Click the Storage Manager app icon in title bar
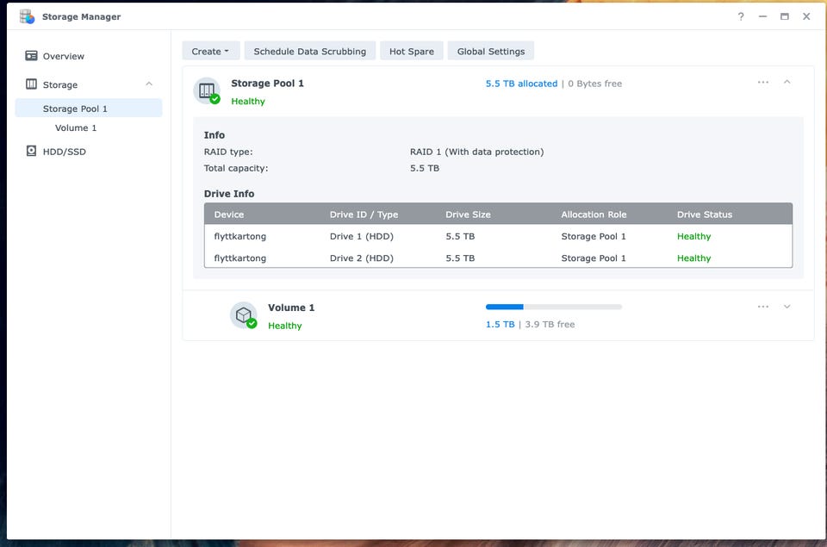This screenshot has height=547, width=827. (28, 16)
